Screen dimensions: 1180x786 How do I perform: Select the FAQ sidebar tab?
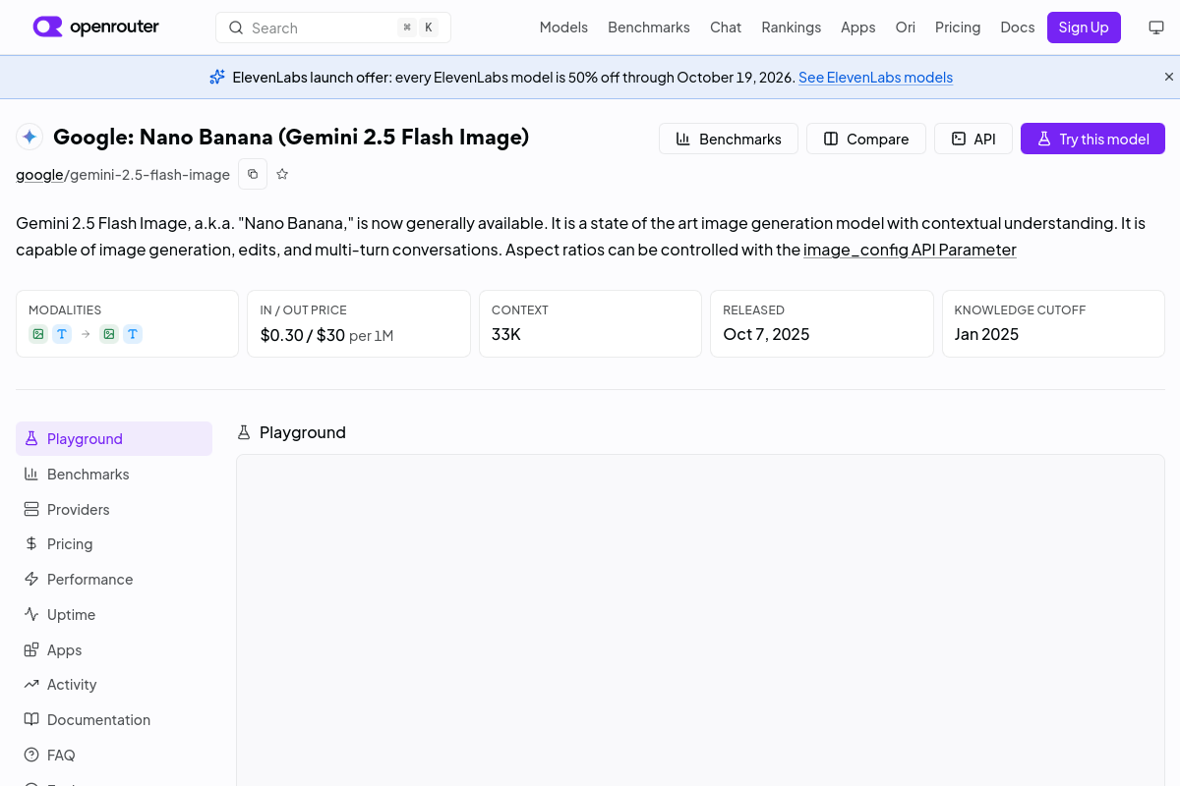tap(114, 755)
